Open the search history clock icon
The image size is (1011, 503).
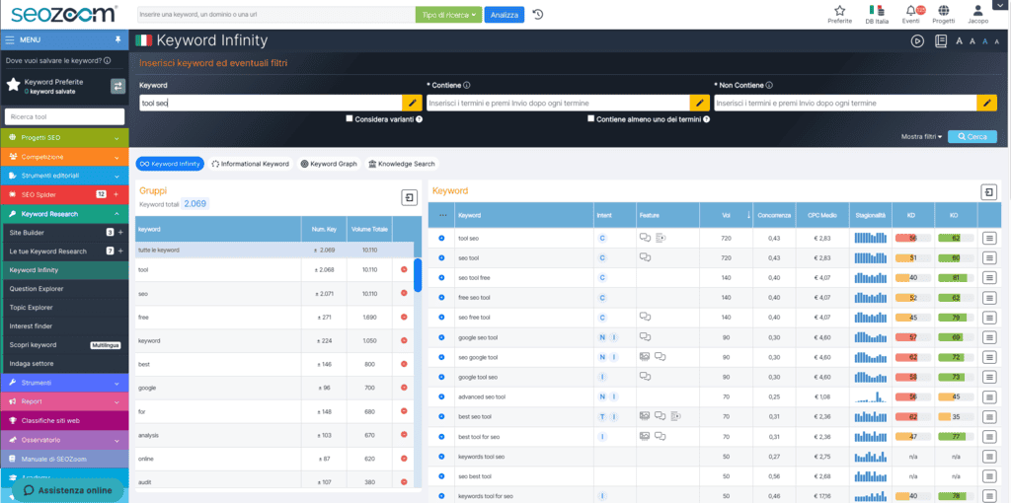538,14
